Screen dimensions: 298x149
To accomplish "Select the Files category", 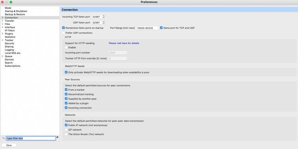I will (7, 24).
